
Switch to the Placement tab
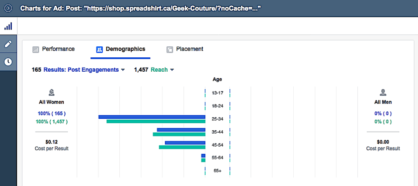pos(189,49)
